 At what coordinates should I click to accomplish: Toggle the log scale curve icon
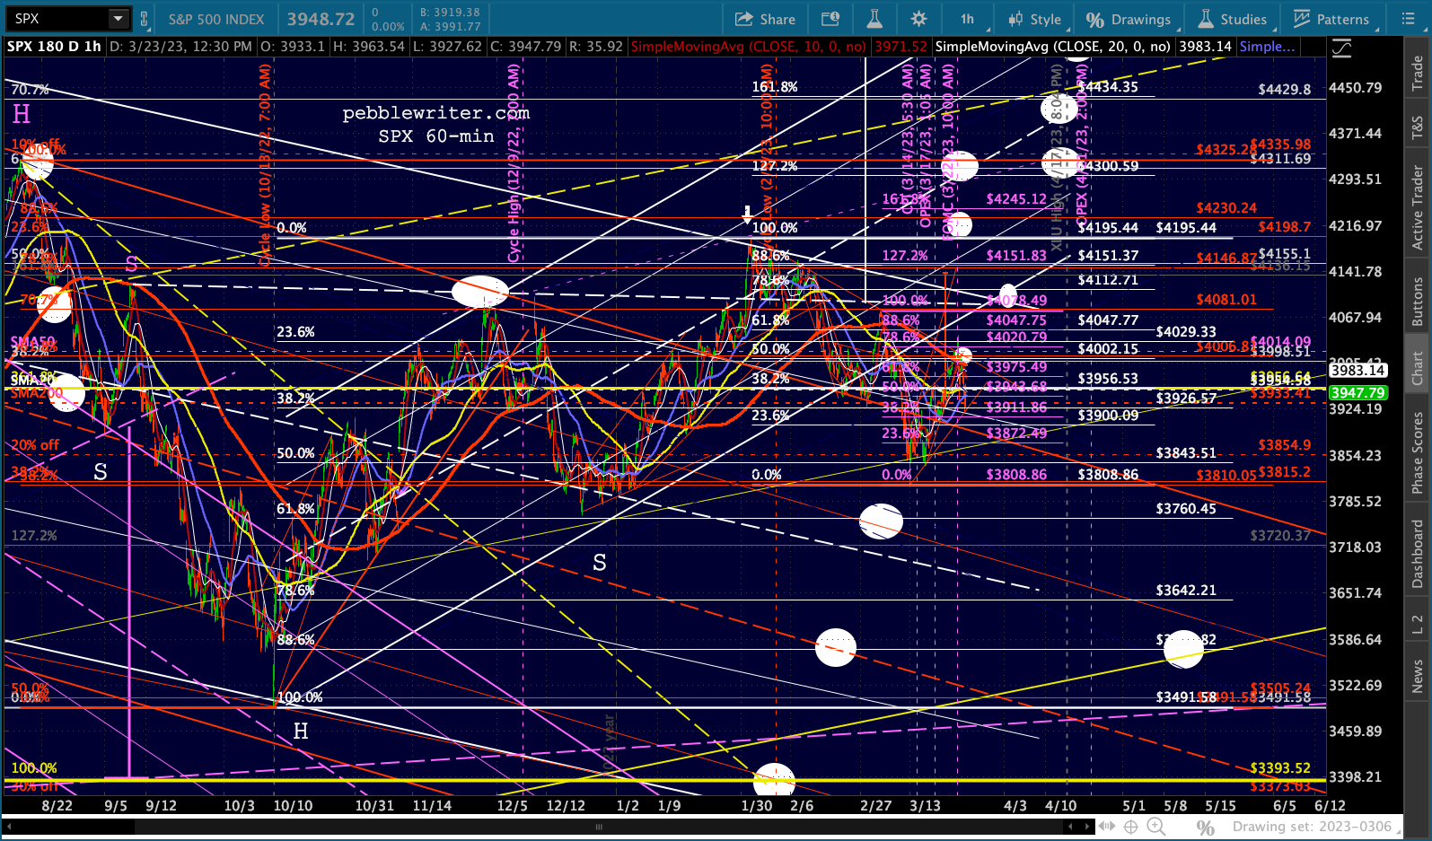(1341, 48)
